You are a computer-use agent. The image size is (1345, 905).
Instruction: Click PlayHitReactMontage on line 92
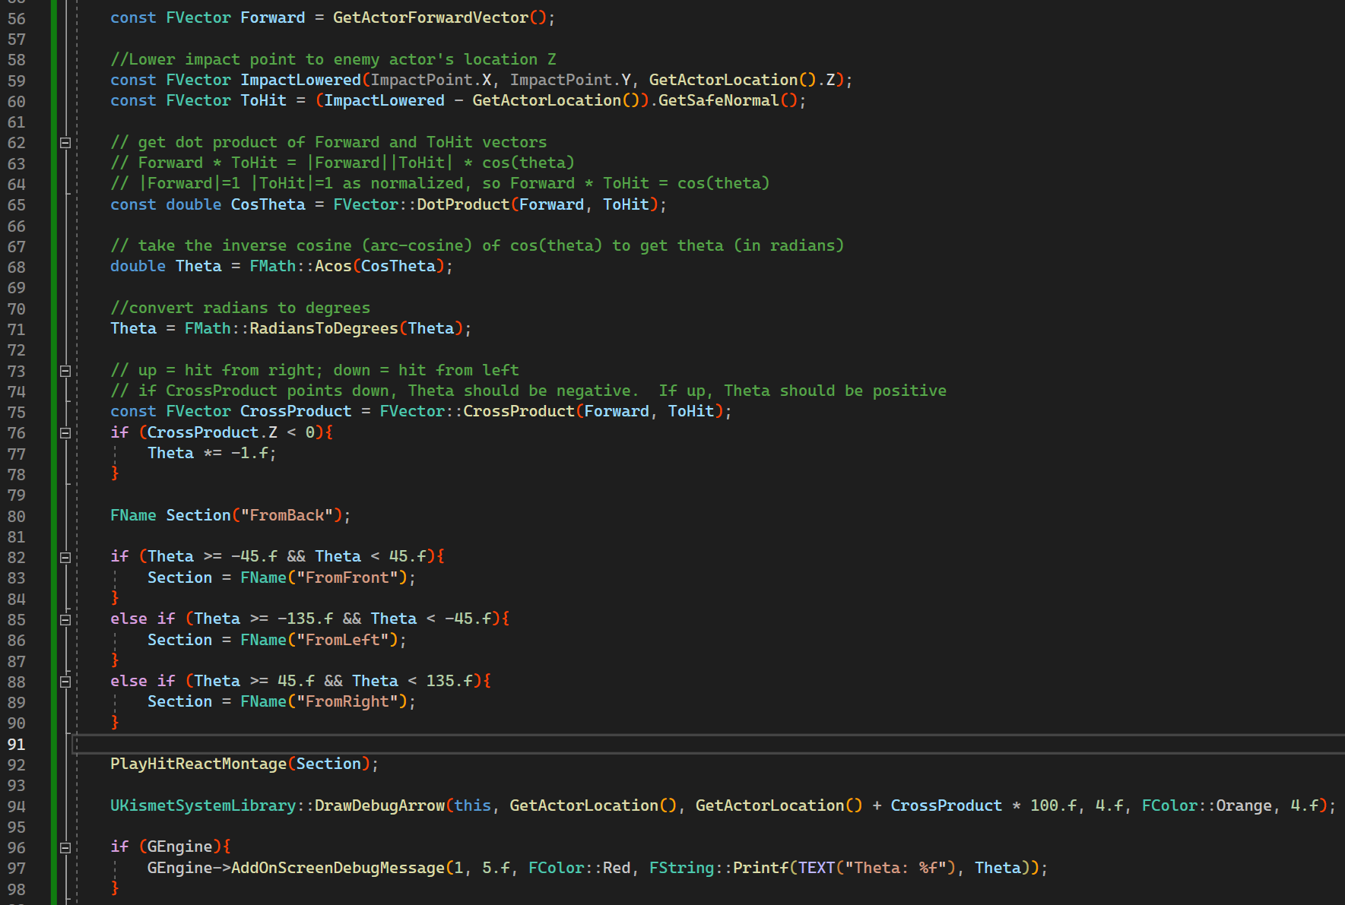tap(198, 764)
